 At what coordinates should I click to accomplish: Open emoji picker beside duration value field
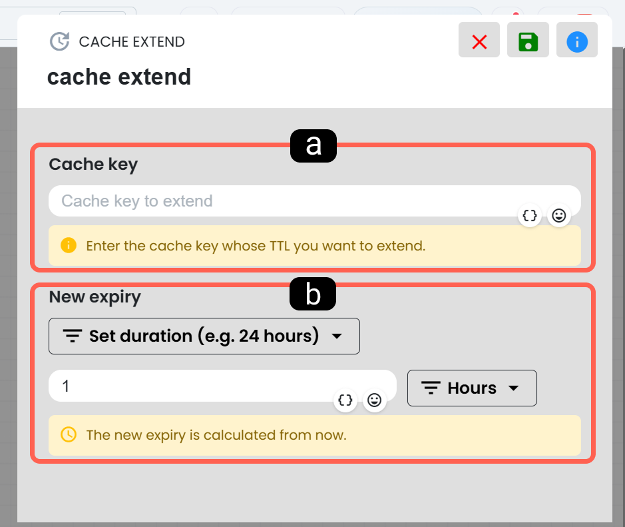tap(374, 400)
